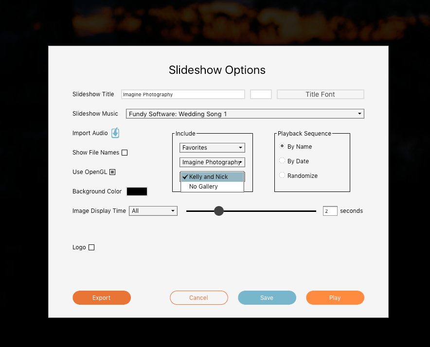Open the Slideshow Music dropdown
430x347 pixels.
pos(245,114)
